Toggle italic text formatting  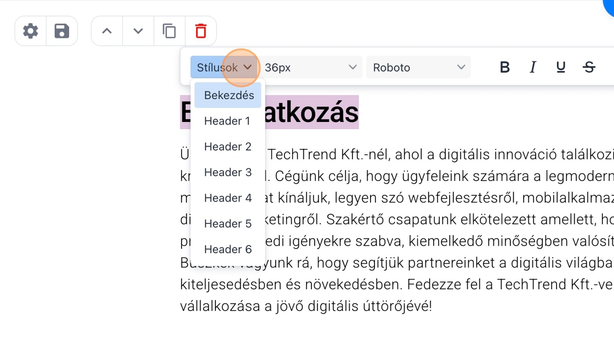coord(532,67)
